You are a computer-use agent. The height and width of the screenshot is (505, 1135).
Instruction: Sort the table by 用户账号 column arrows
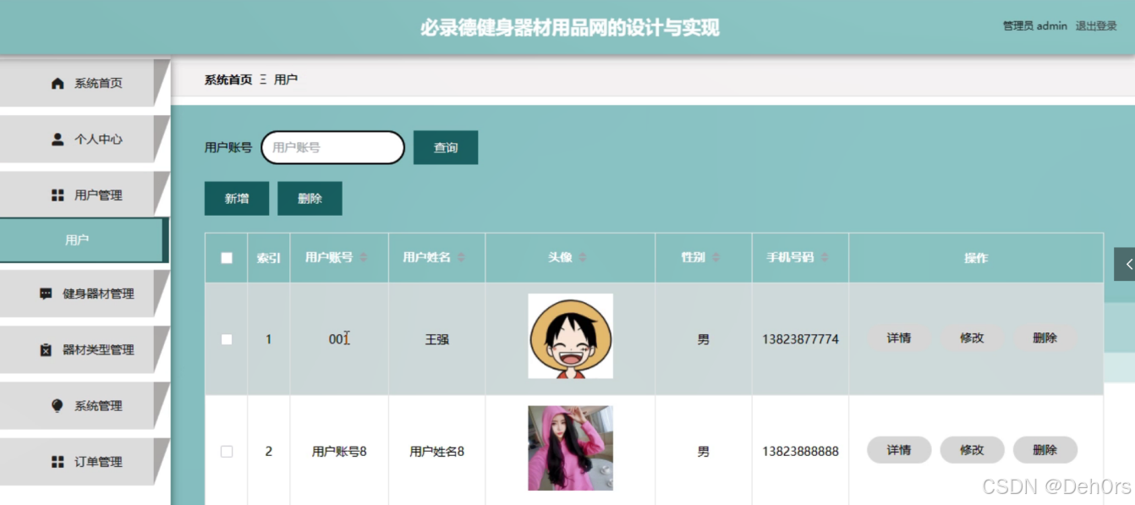364,257
